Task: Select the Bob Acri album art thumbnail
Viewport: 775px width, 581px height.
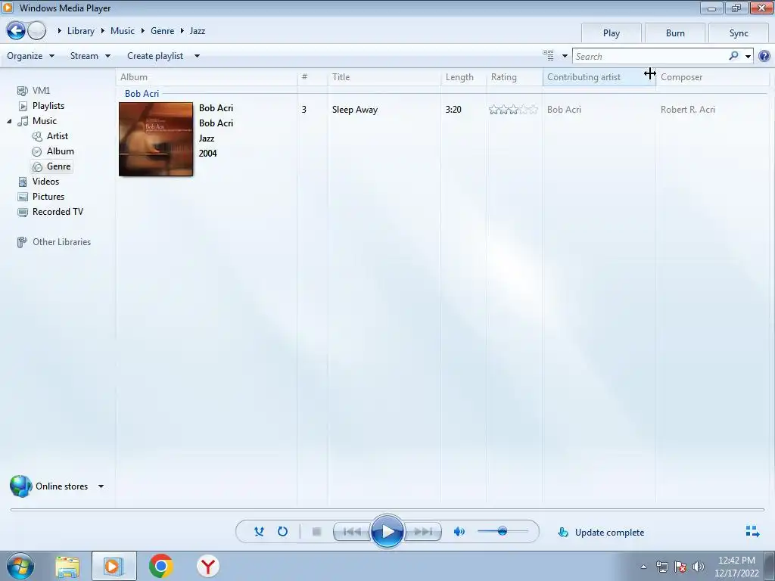Action: pos(156,139)
